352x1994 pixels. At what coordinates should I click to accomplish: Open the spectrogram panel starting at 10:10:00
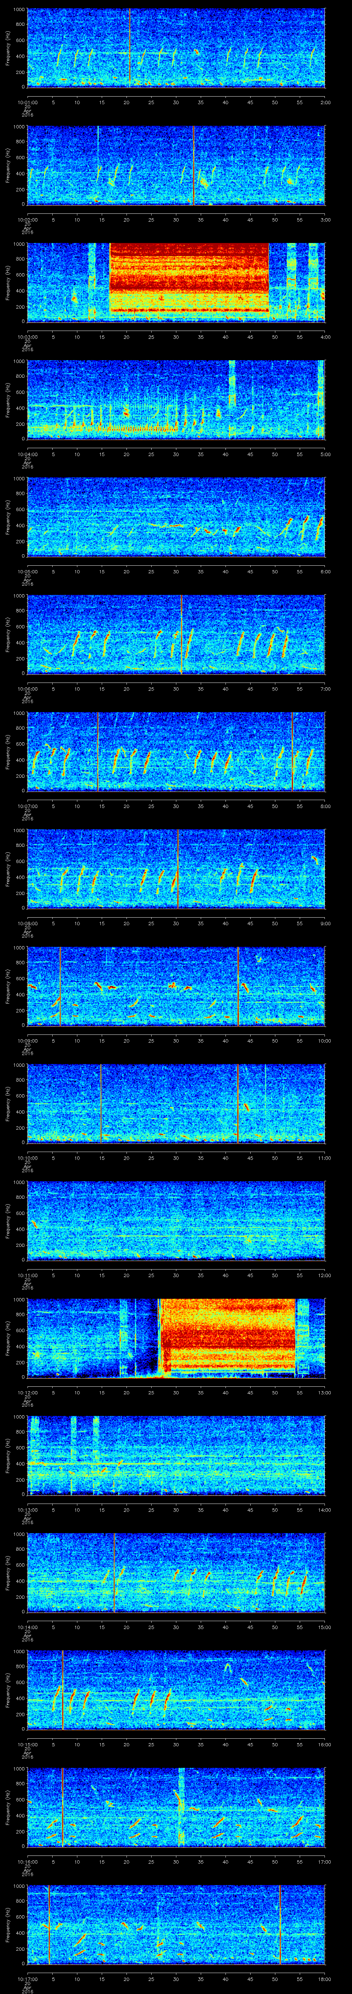pyautogui.click(x=176, y=1103)
